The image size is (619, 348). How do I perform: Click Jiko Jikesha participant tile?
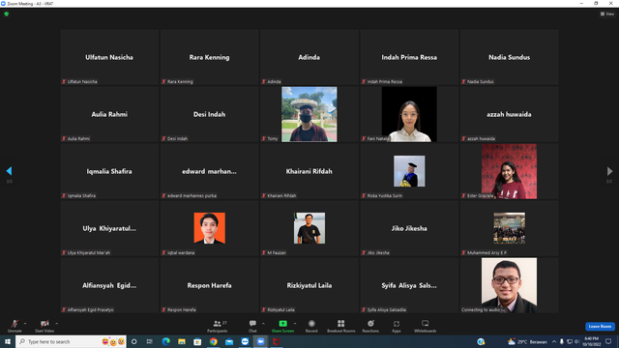click(x=409, y=228)
